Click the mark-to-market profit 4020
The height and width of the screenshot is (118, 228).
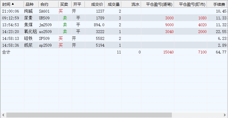202,25
